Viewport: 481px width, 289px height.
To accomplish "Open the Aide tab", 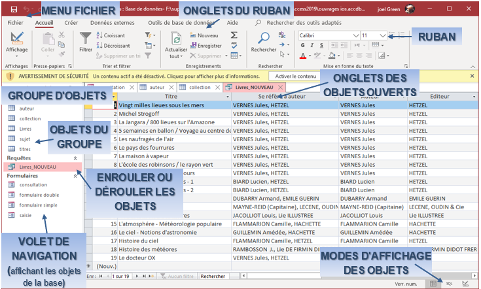I will 232,23.
